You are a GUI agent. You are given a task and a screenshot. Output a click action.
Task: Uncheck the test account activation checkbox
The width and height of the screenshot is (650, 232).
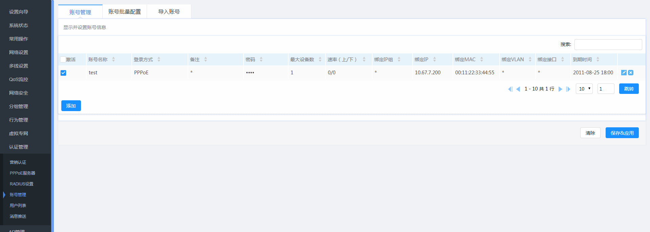63,73
